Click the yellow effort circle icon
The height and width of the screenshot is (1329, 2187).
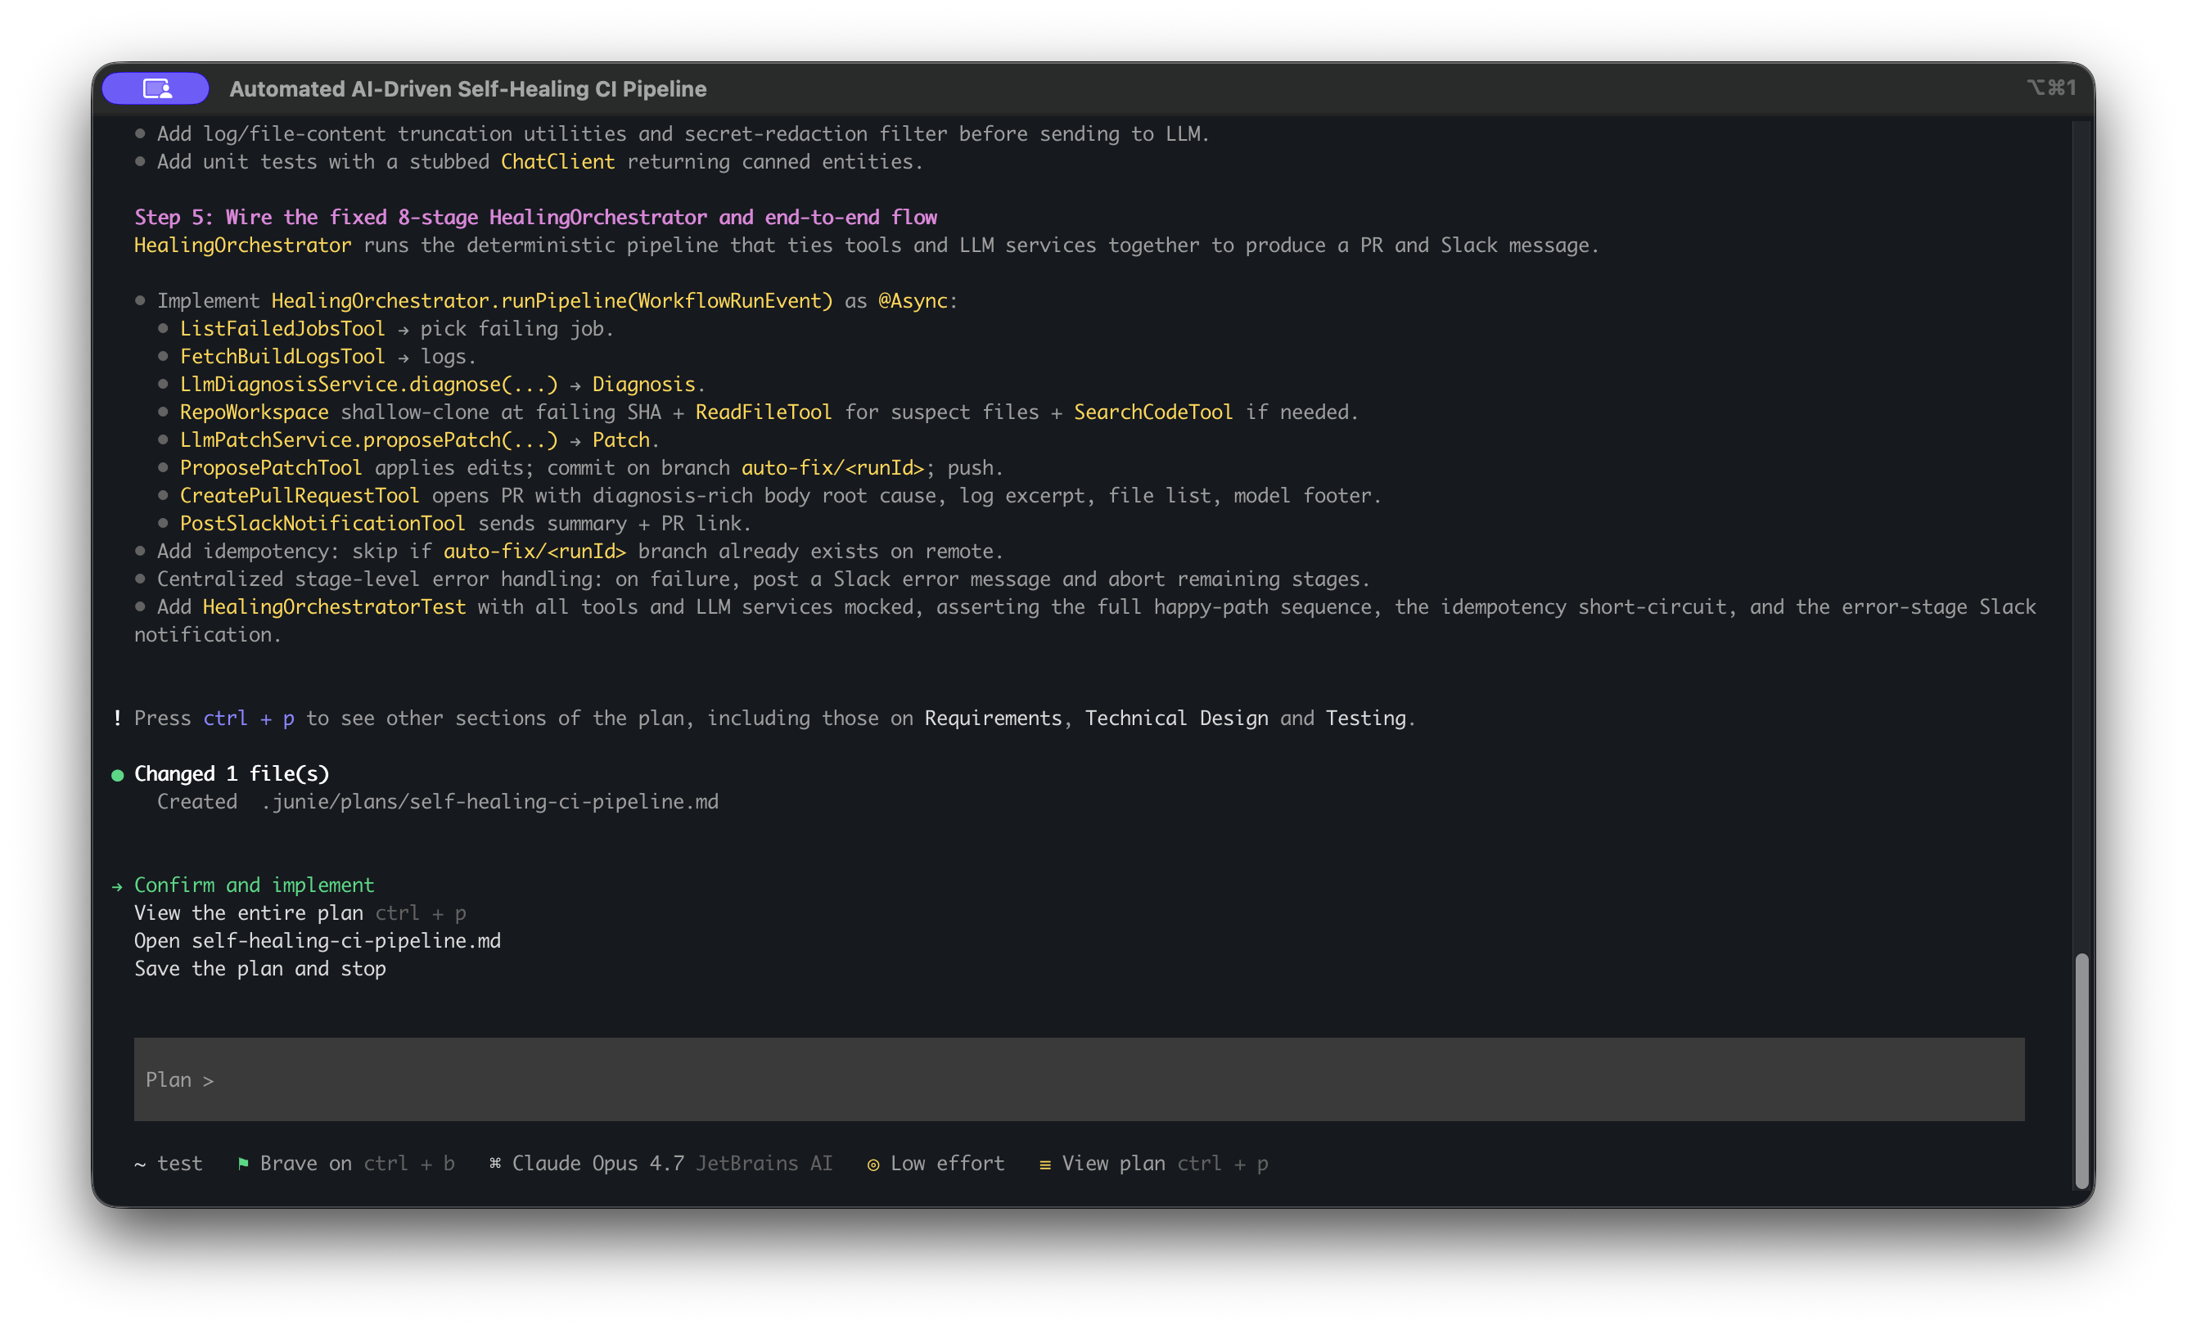click(x=873, y=1164)
